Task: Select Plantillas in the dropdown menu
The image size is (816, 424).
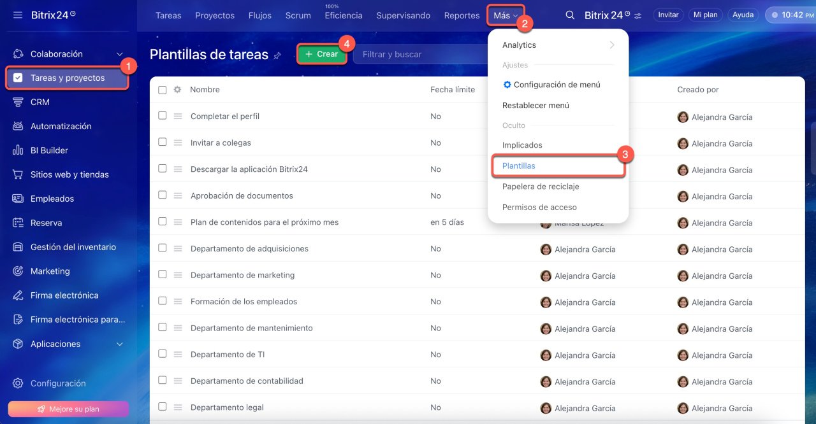Action: 519,166
